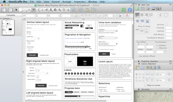Screen dimensions: 173x102
Task: Expand Canvas 1 in the canvases list
Action: 1,18
